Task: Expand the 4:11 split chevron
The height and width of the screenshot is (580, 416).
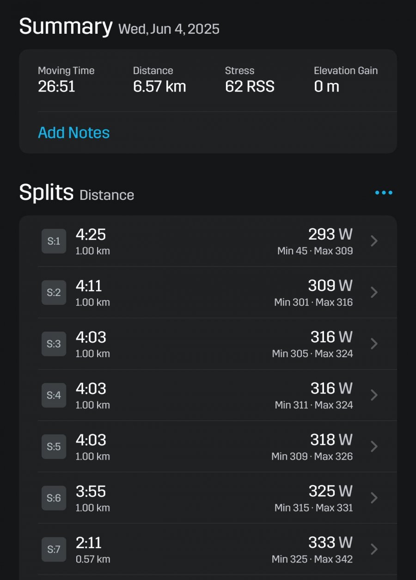Action: 374,292
